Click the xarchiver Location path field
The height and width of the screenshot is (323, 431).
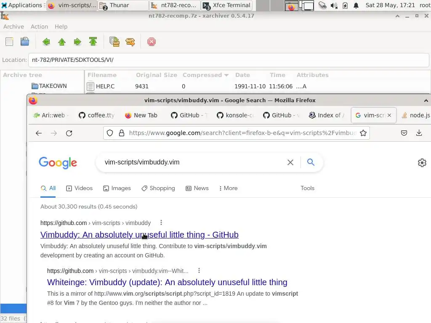(229, 60)
